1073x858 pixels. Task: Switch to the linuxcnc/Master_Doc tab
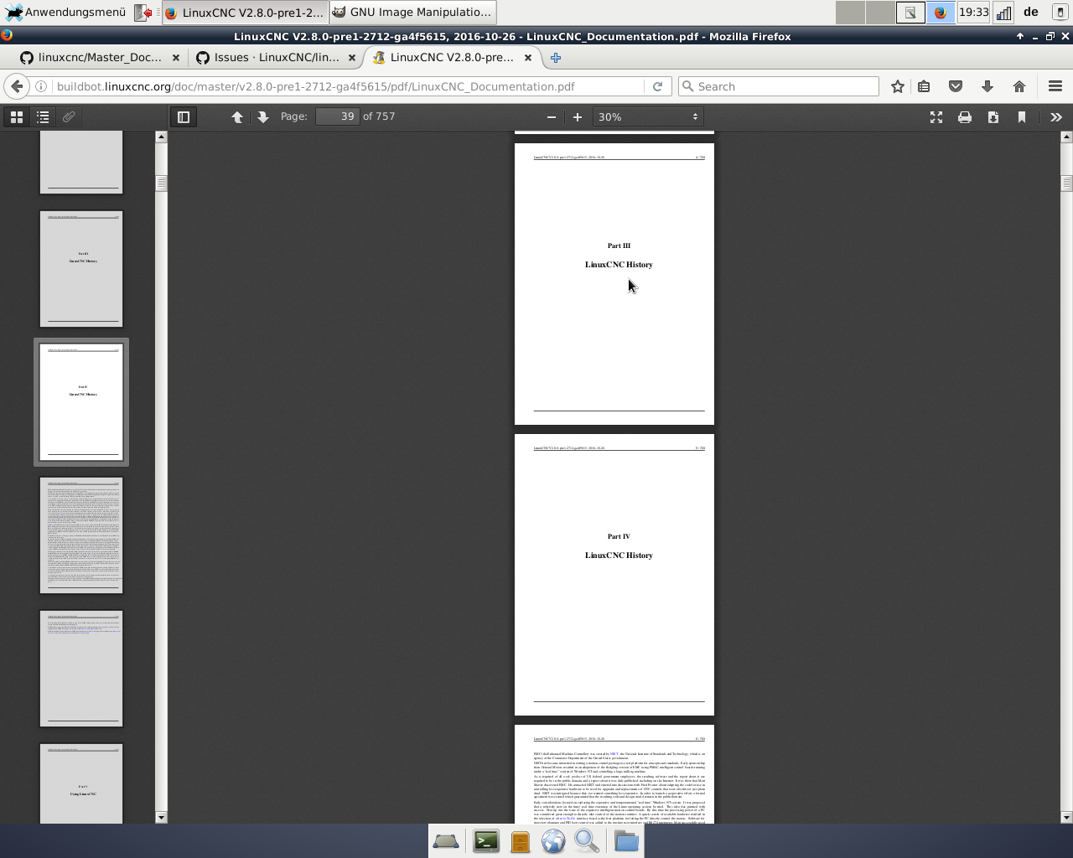(99, 58)
